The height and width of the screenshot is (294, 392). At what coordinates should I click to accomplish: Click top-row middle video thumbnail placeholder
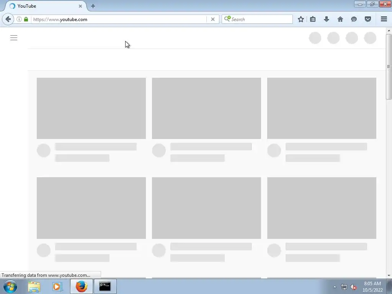206,108
